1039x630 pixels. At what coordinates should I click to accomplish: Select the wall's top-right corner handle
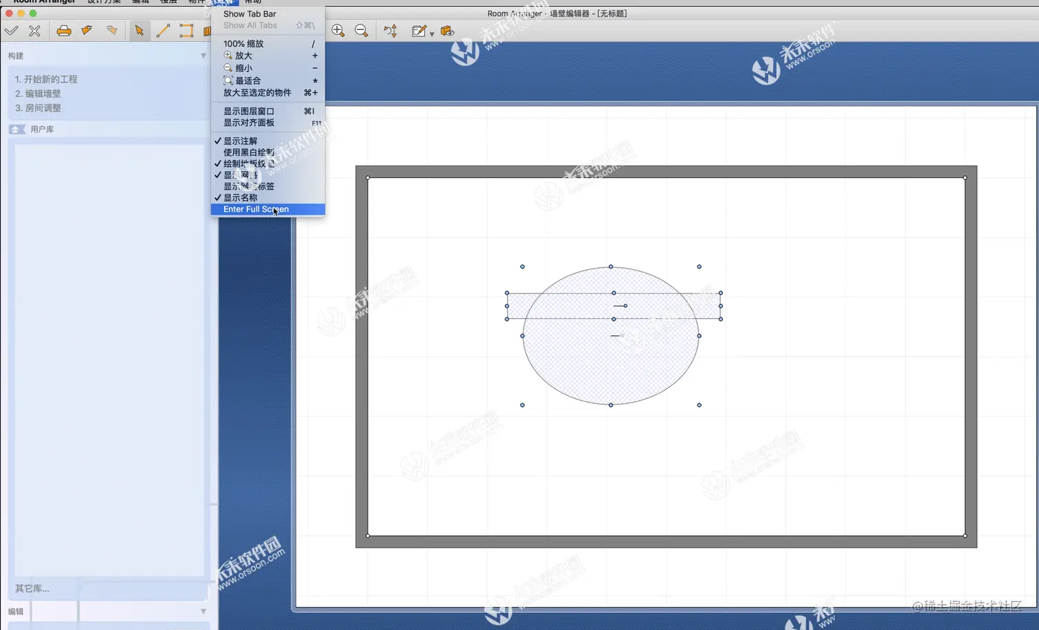965,178
